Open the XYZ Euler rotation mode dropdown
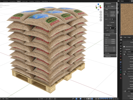The width and height of the screenshot is (133, 100). pyautogui.click(x=110, y=53)
